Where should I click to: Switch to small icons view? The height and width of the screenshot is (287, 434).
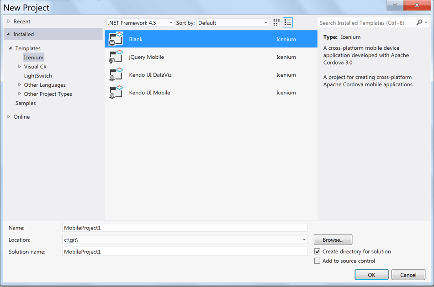pyautogui.click(x=276, y=23)
